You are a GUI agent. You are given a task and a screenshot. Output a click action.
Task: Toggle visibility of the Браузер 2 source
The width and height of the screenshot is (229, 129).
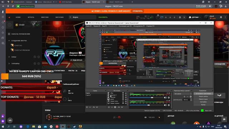pos(123,95)
